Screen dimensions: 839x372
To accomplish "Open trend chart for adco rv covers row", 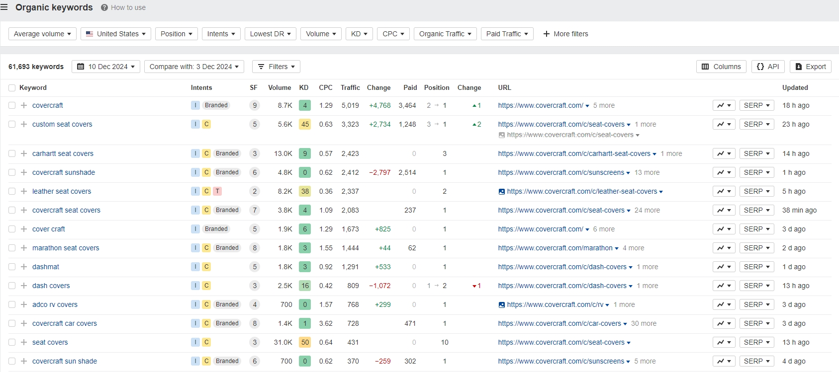I will pos(724,304).
